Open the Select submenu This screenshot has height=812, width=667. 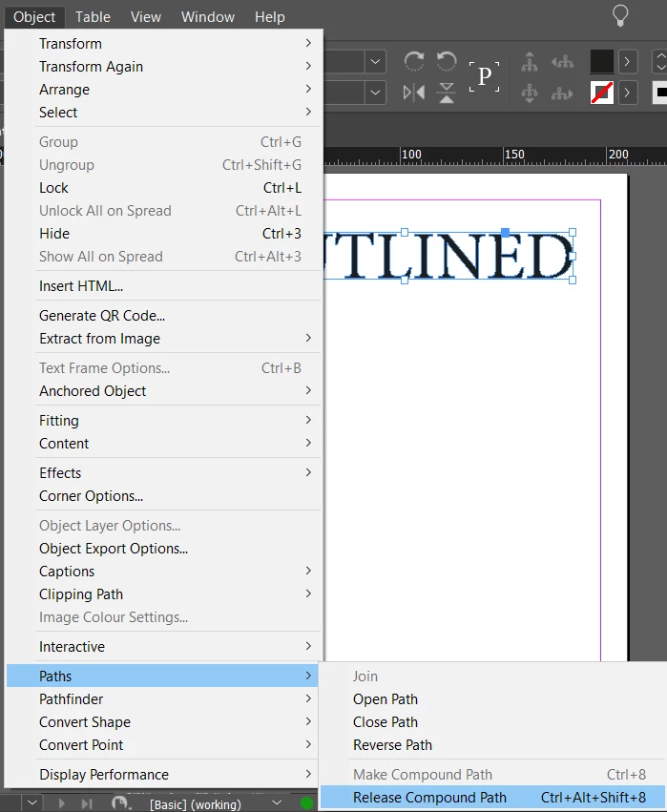coord(163,112)
